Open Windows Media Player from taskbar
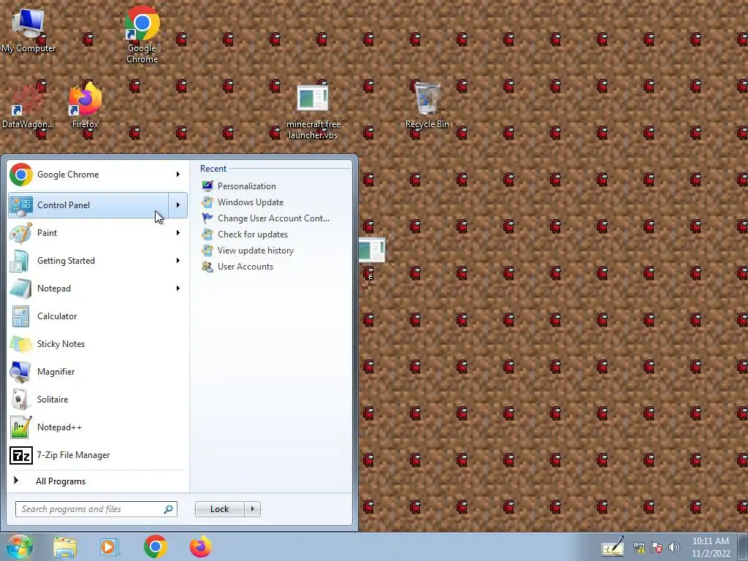The width and height of the screenshot is (748, 561). coord(109,547)
